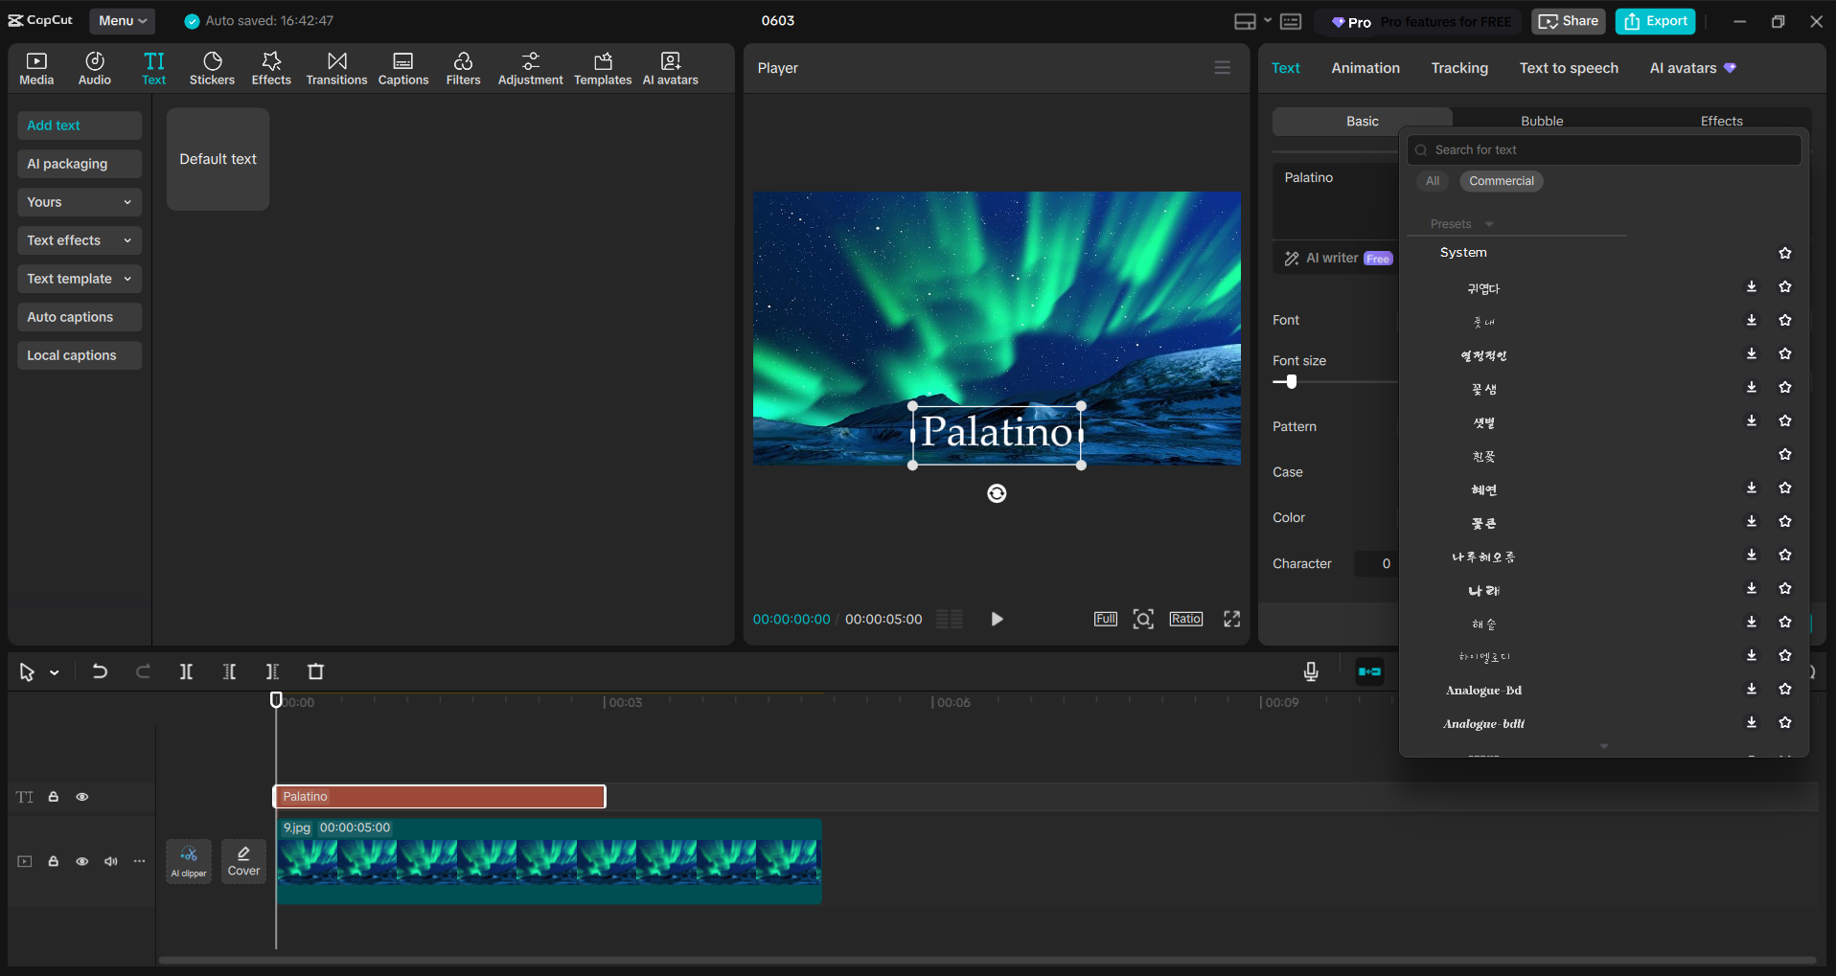The width and height of the screenshot is (1836, 976).
Task: Click the Search for text field
Action: point(1603,149)
